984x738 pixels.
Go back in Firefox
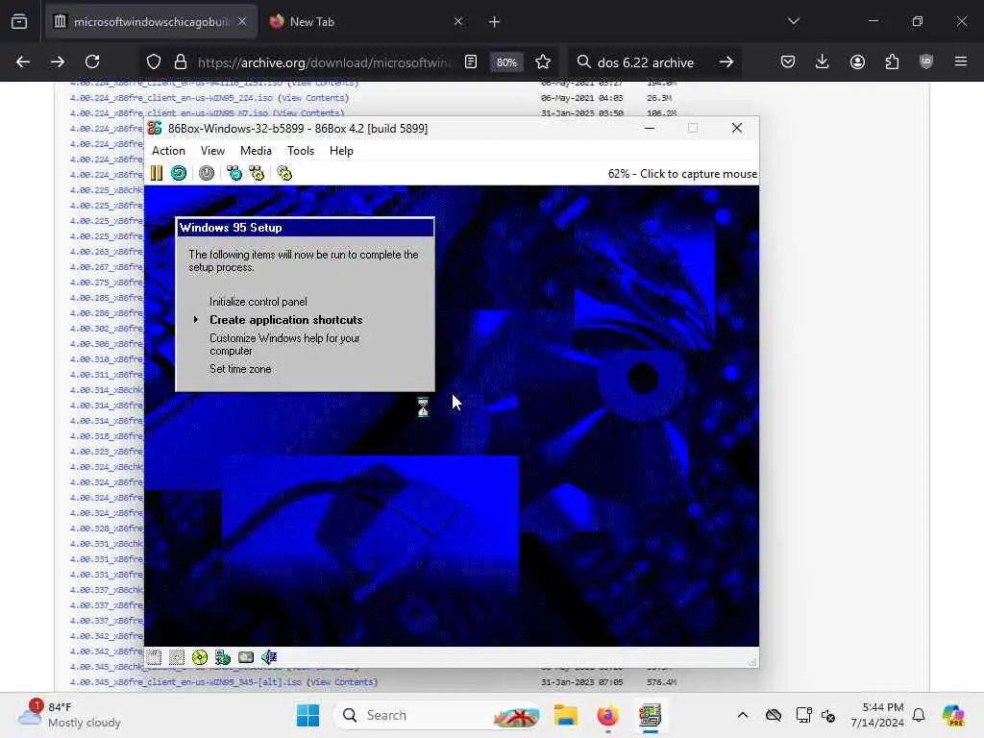[x=23, y=61]
